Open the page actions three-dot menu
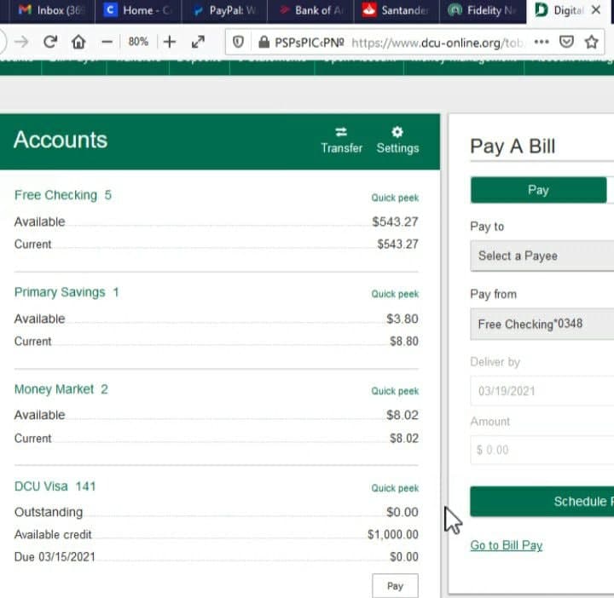614x598 pixels. (542, 42)
